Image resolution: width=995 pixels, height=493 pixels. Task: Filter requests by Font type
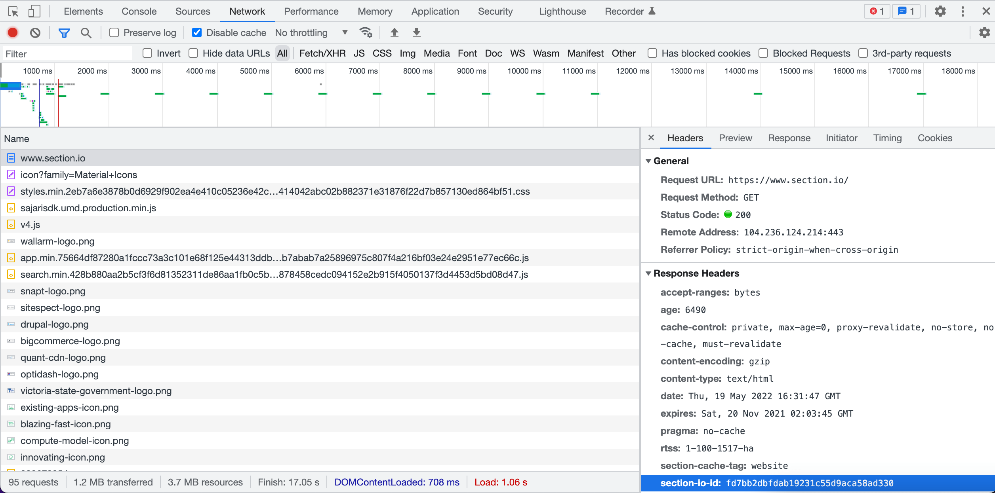coord(467,53)
